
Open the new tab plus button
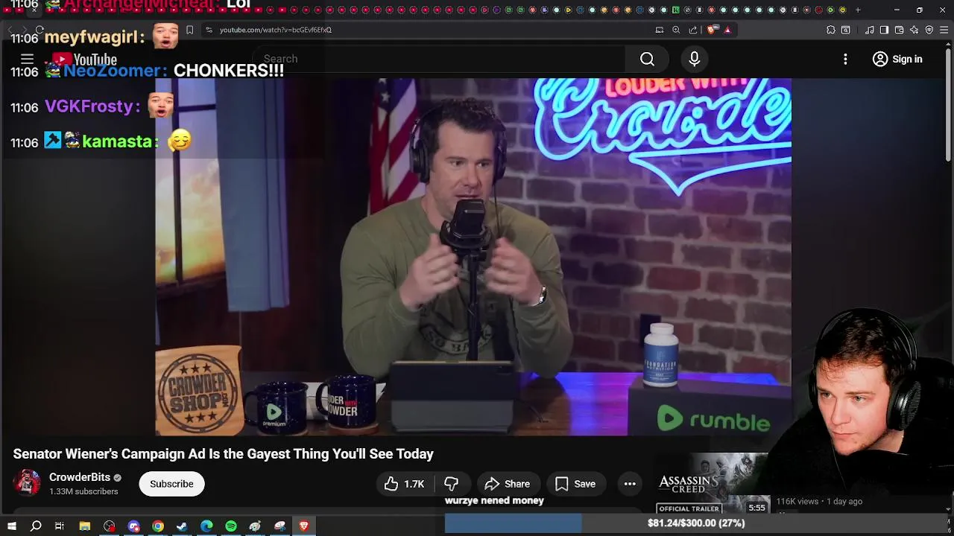[858, 10]
